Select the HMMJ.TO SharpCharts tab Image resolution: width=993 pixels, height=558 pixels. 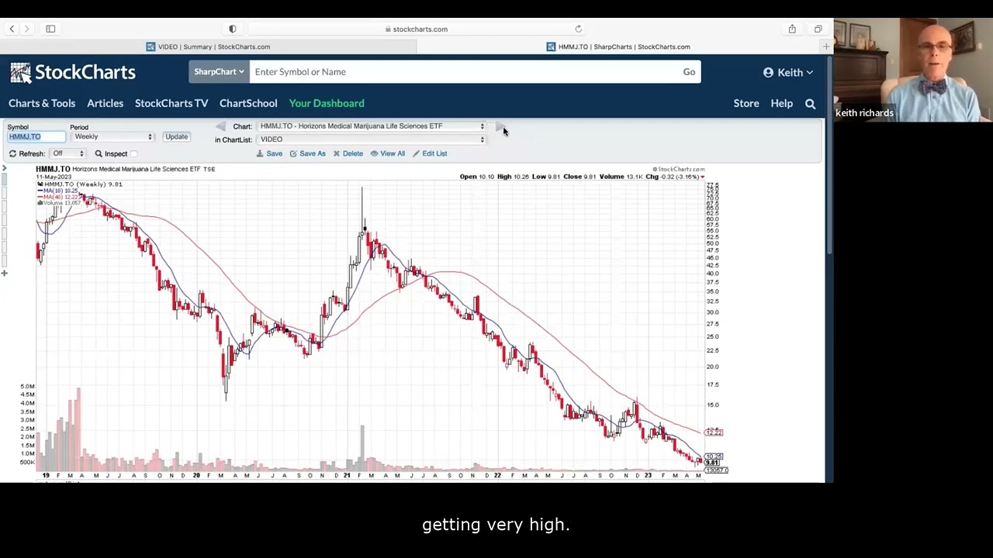(x=618, y=46)
